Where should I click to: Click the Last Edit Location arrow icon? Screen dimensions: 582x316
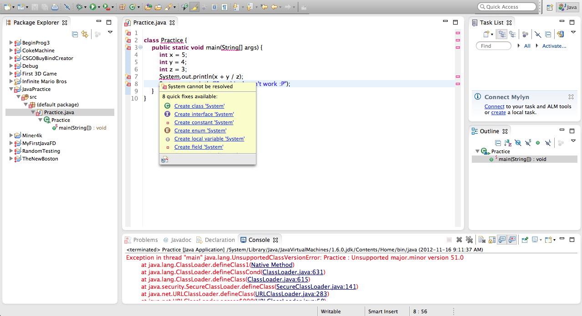tap(264, 7)
